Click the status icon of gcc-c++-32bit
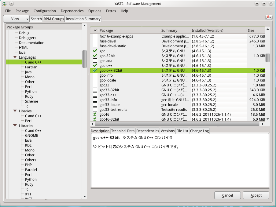The image size is (276, 207). pos(95,70)
